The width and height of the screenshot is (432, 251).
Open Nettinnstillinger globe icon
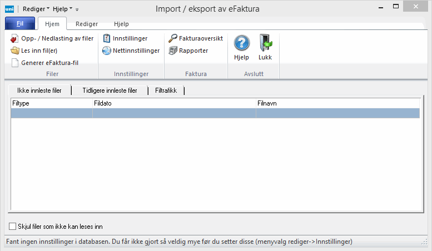107,51
